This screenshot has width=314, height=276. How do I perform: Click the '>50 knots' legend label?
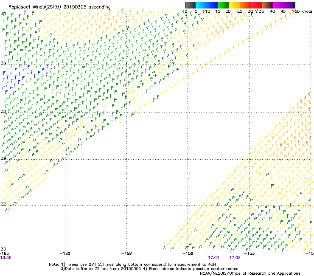point(302,11)
